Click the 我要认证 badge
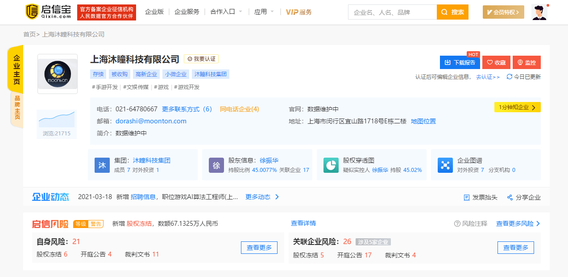Screen dimensions: 568x277 tap(201, 59)
